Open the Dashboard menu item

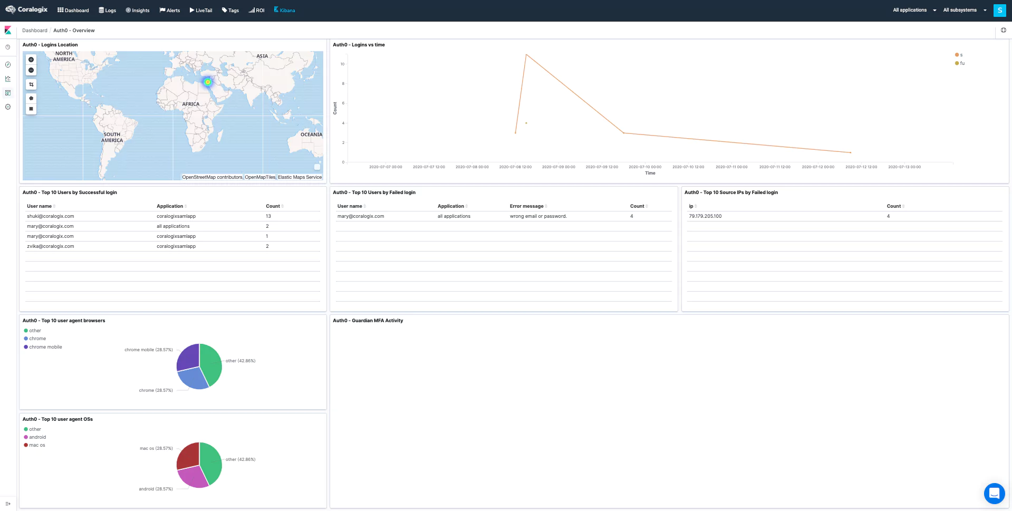[x=73, y=10]
